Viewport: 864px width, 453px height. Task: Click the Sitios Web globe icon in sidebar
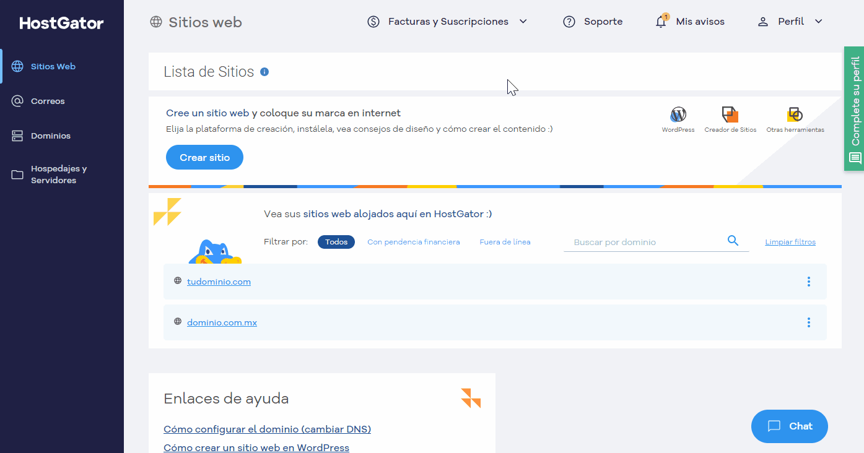17,66
